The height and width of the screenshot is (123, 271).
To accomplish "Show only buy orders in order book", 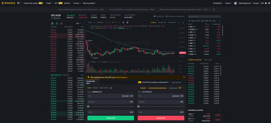I will 57,23.
